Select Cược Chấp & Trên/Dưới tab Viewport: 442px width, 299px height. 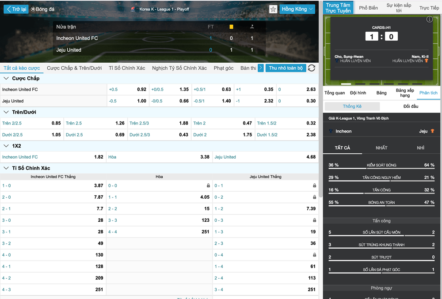pyautogui.click(x=74, y=68)
